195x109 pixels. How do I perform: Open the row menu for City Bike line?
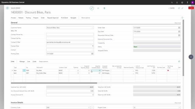24,71
